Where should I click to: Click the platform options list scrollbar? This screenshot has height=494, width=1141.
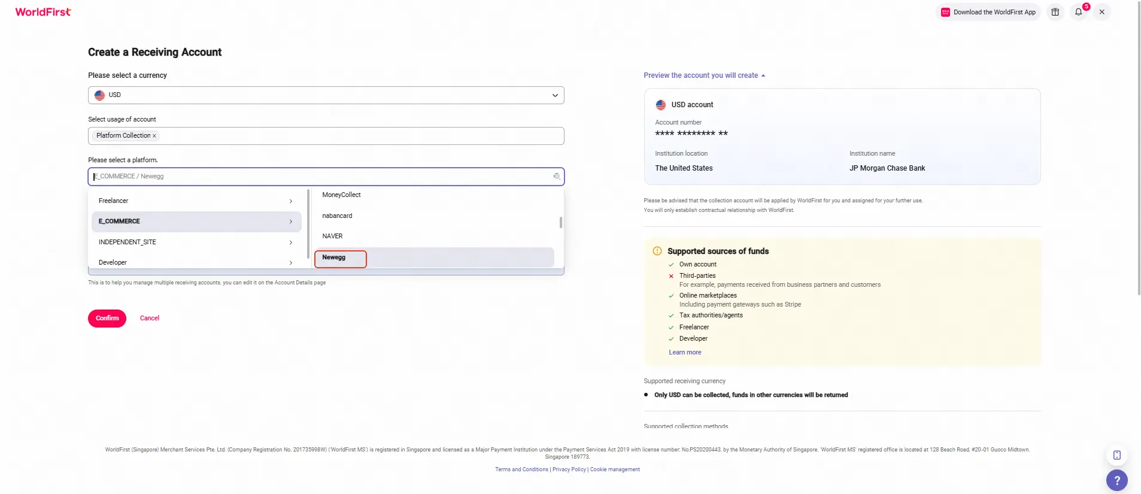coord(561,222)
